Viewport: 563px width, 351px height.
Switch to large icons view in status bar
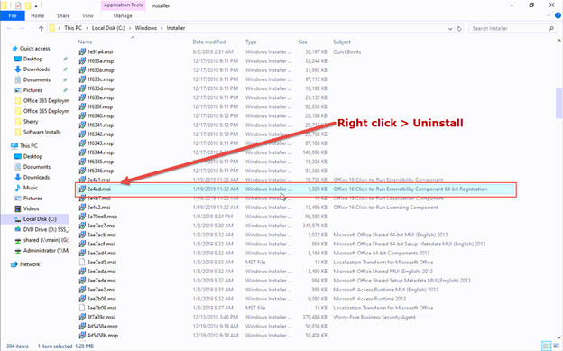coord(556,346)
